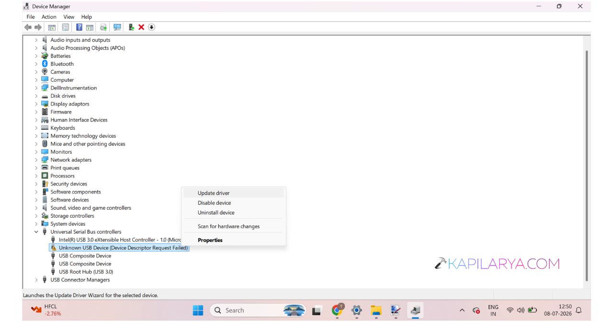
Task: Expand the Audio Processing Objects (APOs) node
Action: [x=36, y=48]
